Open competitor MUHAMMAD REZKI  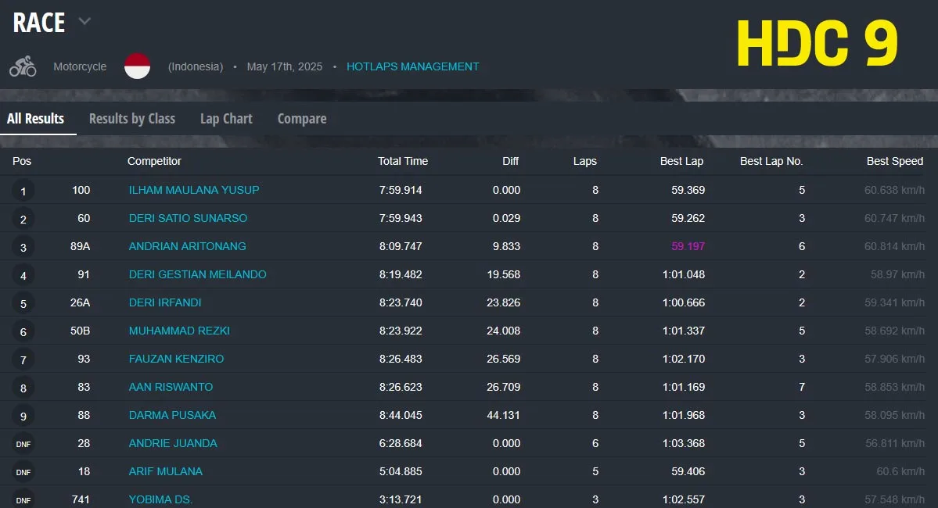(179, 331)
